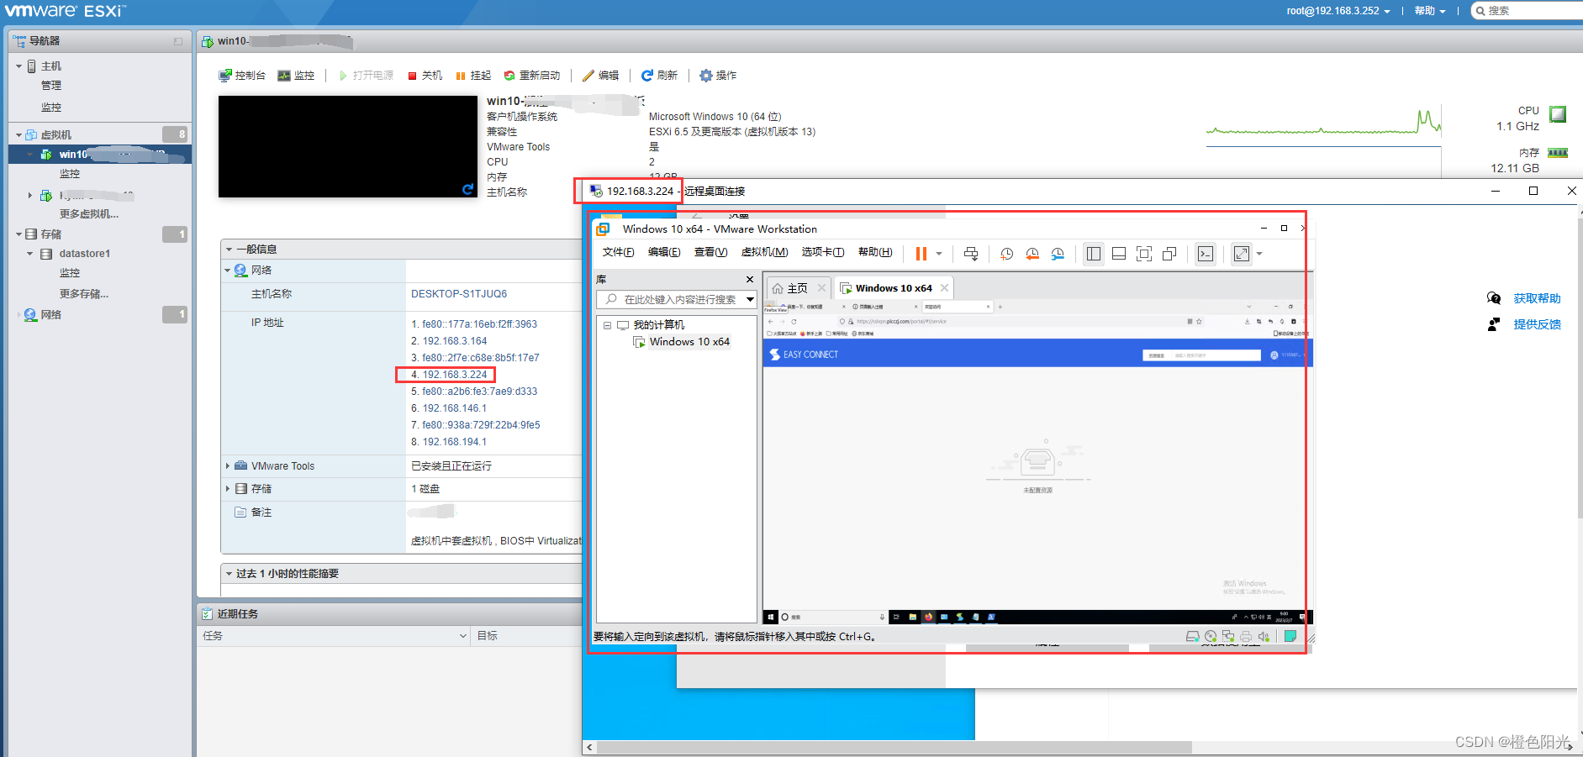Edit VM settings with 编辑

click(601, 76)
